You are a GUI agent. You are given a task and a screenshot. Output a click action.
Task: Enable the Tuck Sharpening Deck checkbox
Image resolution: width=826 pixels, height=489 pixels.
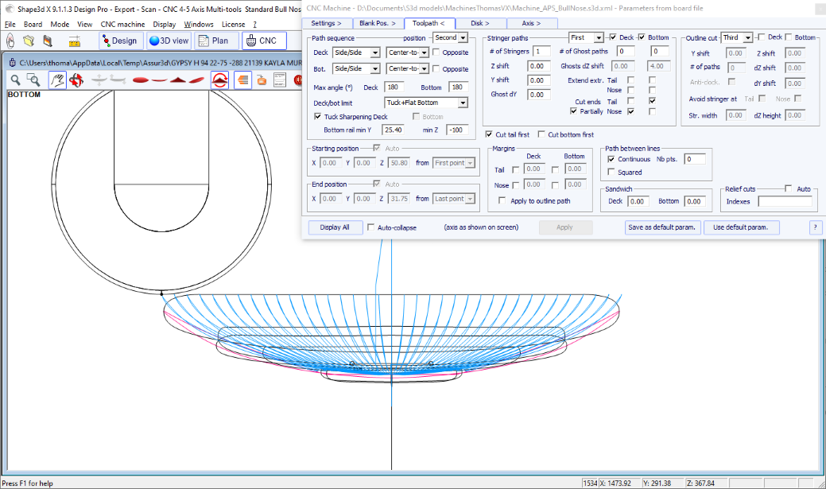tap(318, 117)
